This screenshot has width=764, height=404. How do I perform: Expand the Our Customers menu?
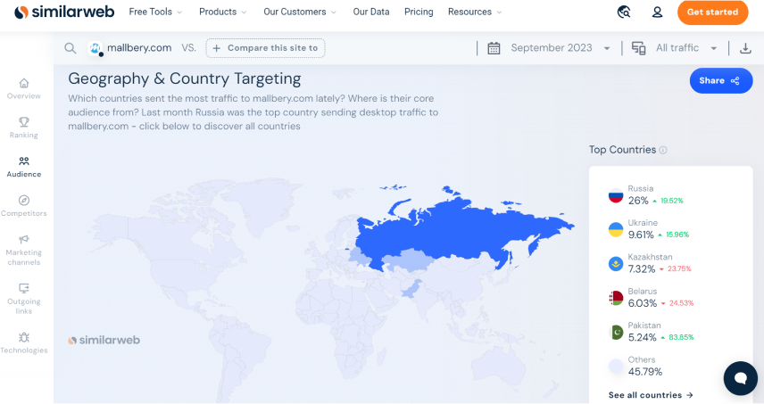click(x=300, y=12)
